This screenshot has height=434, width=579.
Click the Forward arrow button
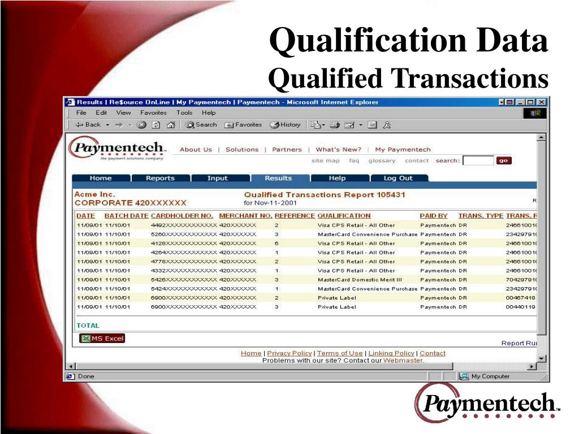119,125
